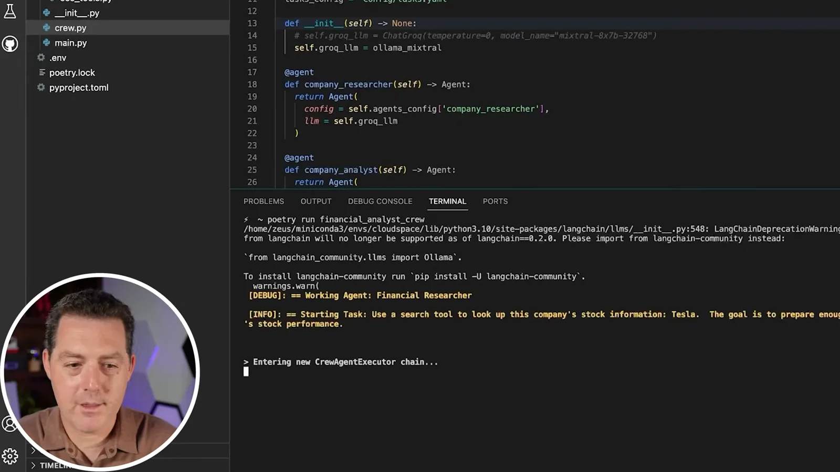Click the 'company_researcher' string on line 20
Image resolution: width=840 pixels, height=472 pixels.
tap(491, 109)
